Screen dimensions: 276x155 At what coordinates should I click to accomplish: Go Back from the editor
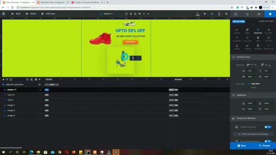point(16,14)
